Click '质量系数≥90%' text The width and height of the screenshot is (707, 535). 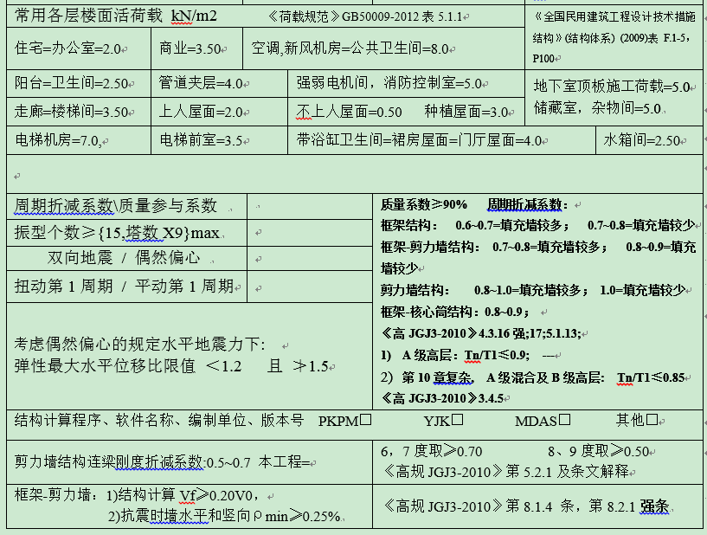pos(424,205)
